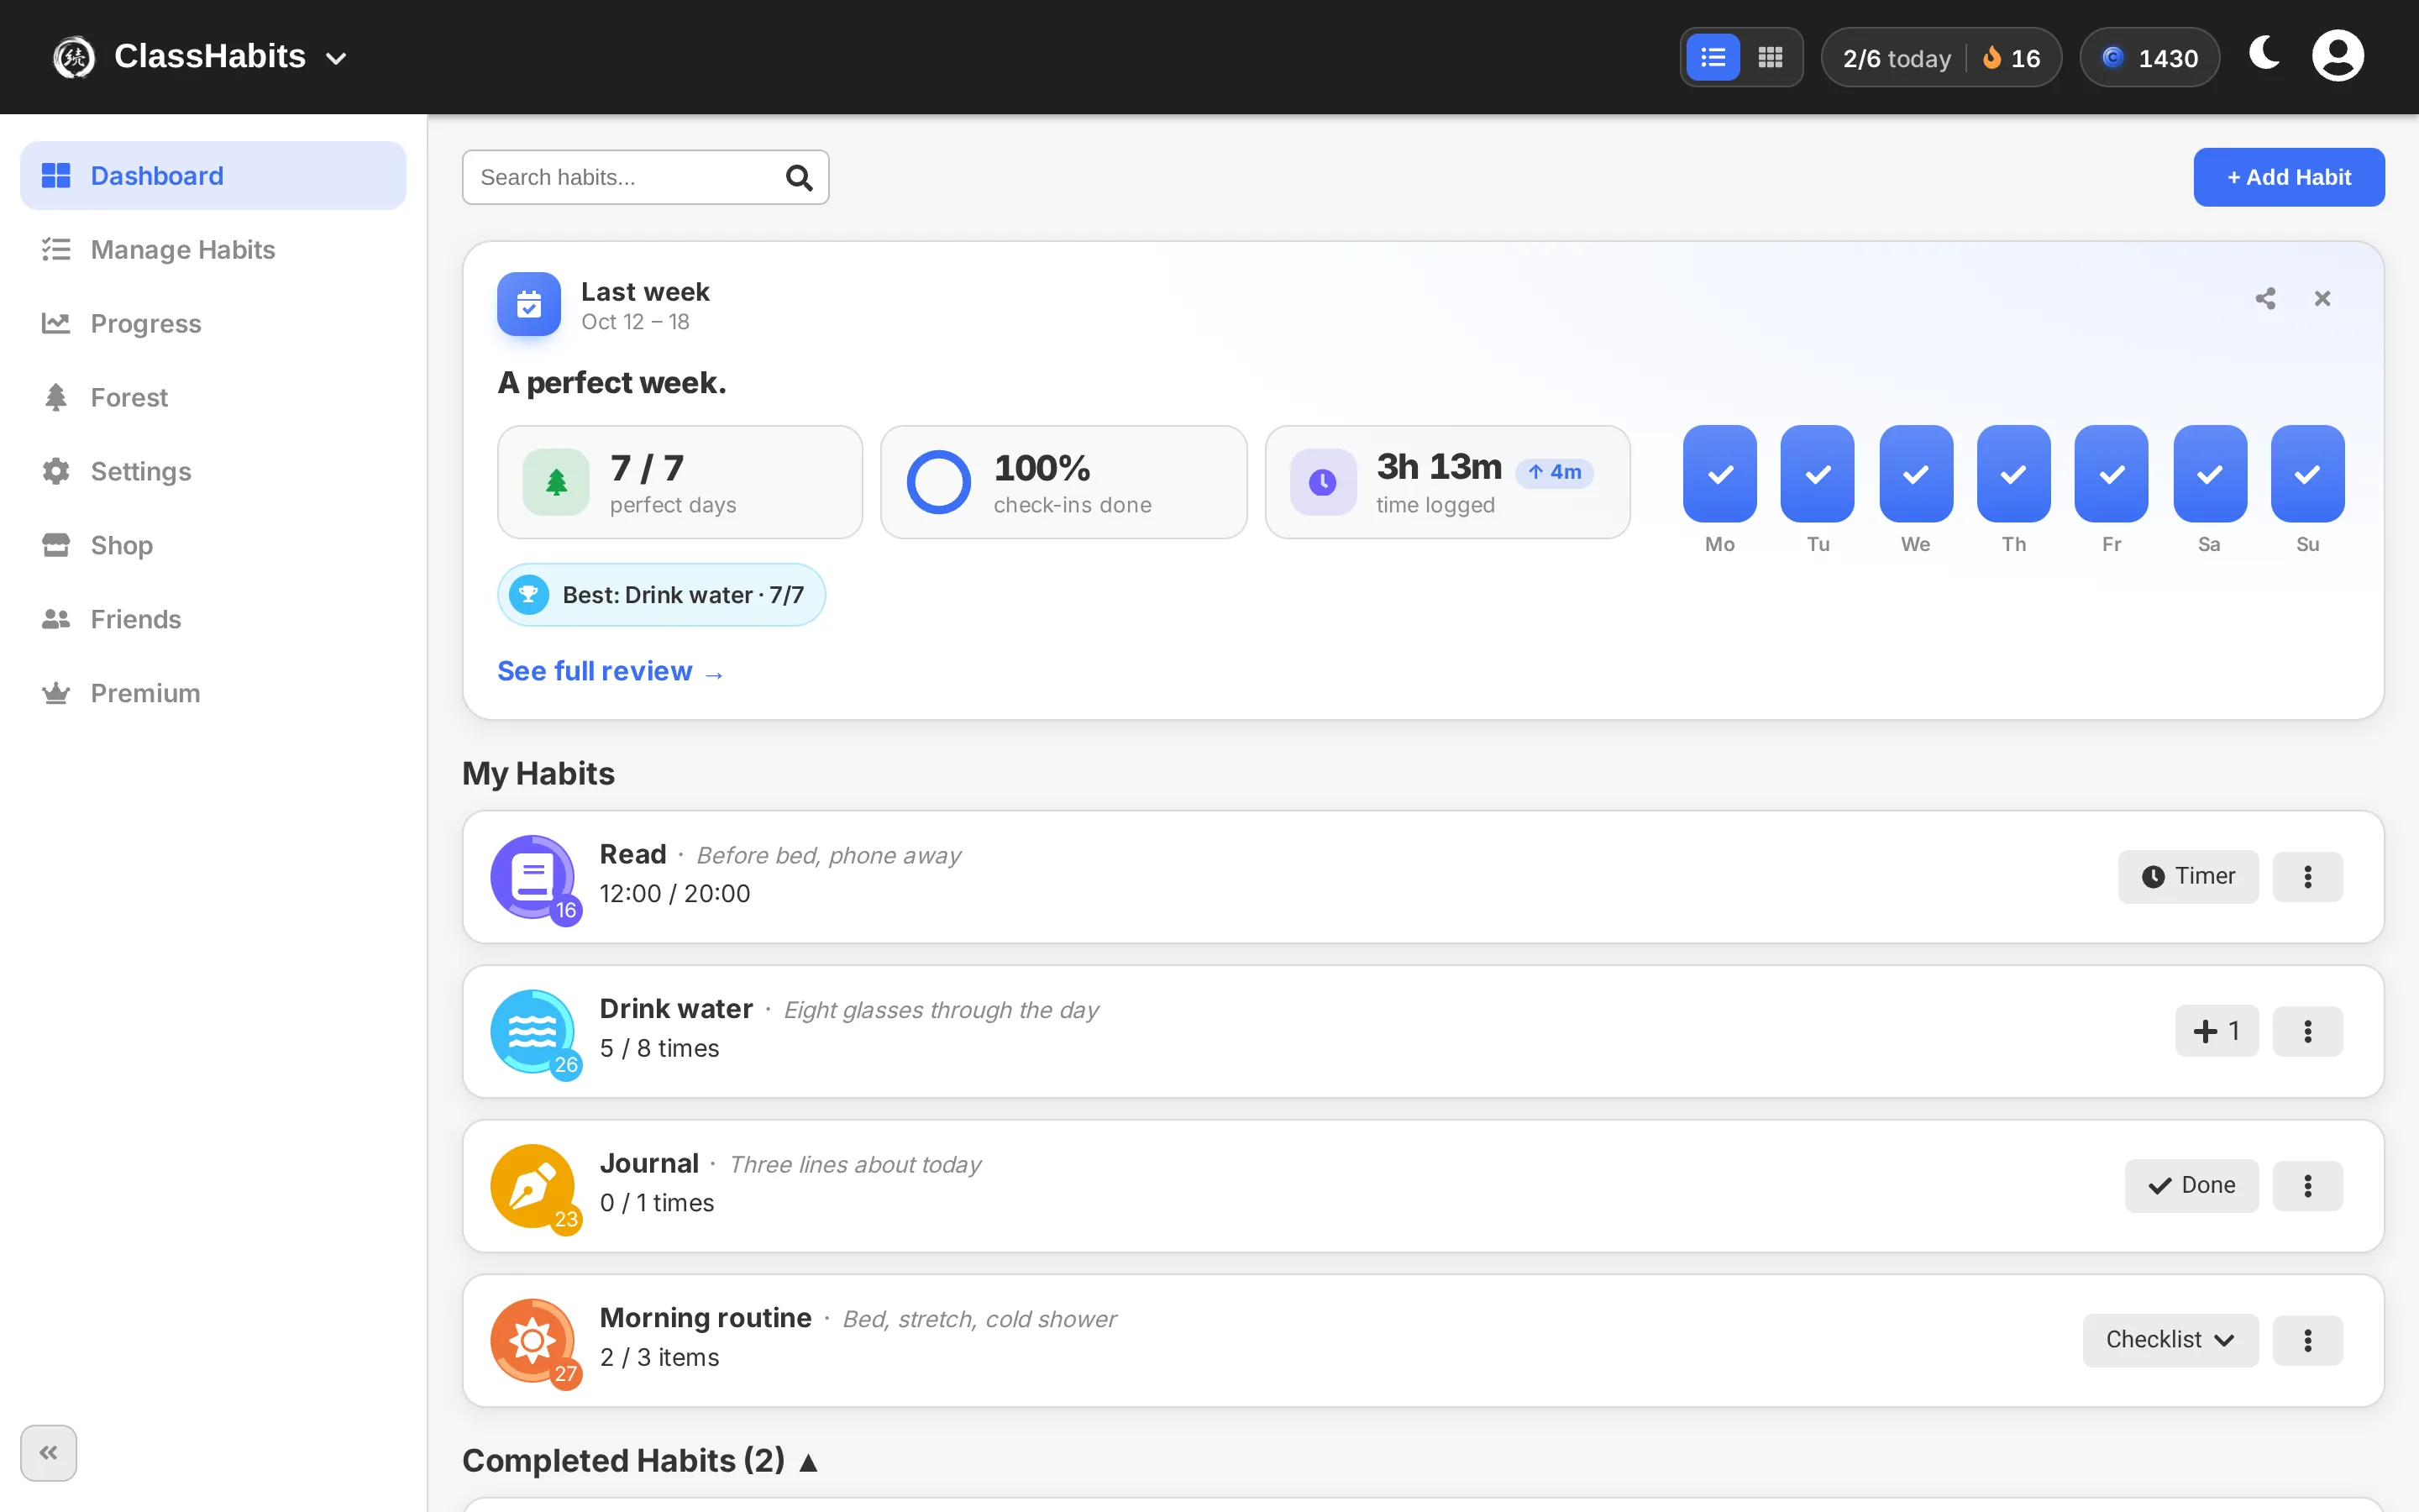The image size is (2419, 1512).
Task: Click the Journal pen icon
Action: (x=533, y=1186)
